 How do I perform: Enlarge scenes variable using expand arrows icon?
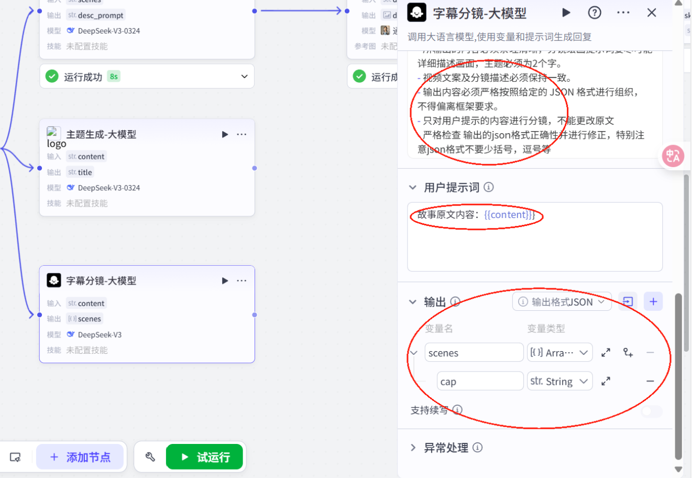pyautogui.click(x=606, y=352)
